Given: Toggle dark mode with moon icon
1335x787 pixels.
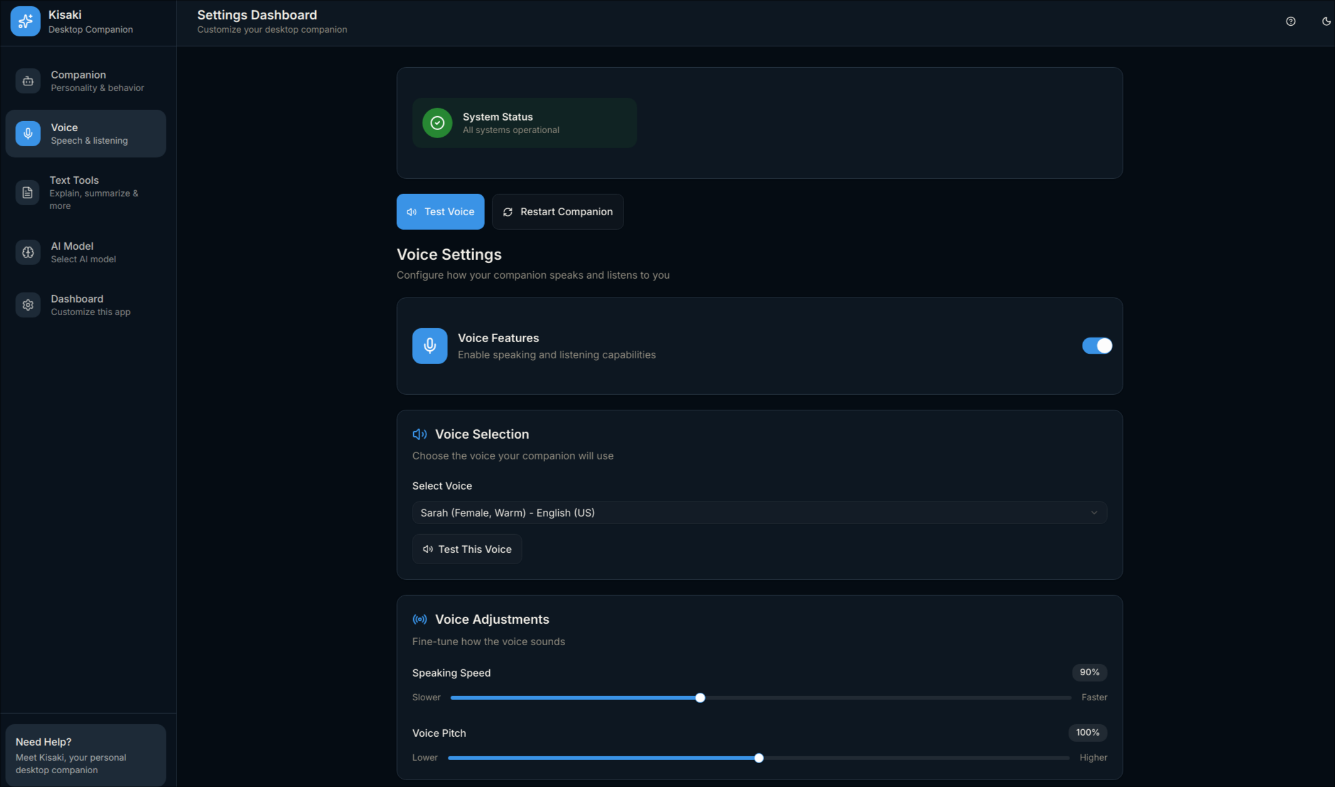Looking at the screenshot, I should [1326, 21].
